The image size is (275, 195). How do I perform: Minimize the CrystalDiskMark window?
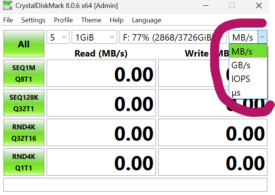coord(206,6)
